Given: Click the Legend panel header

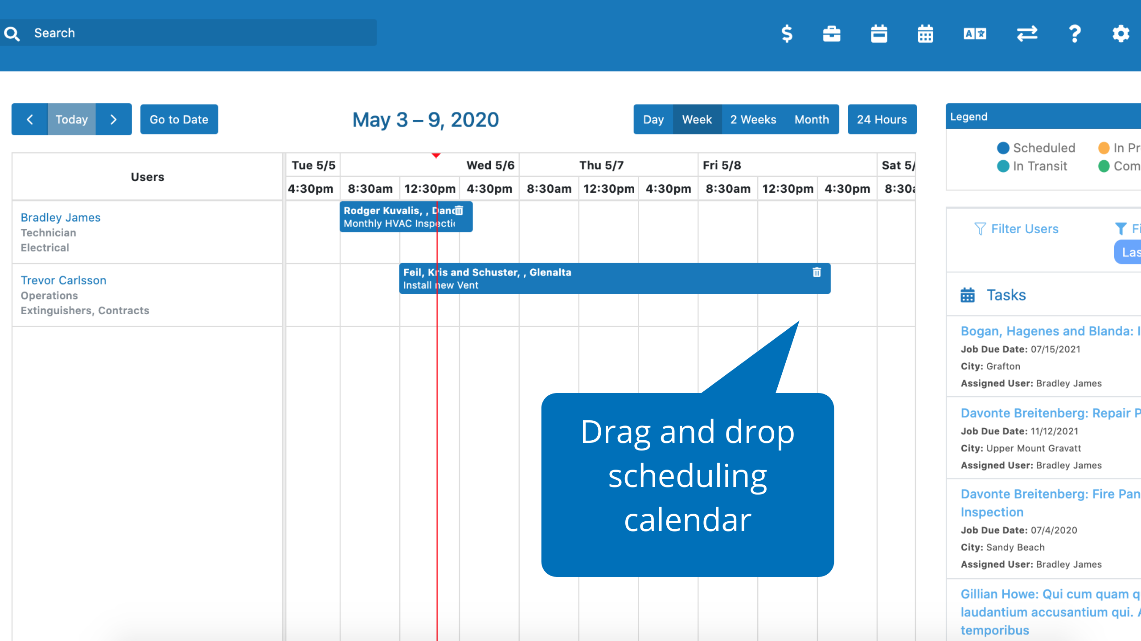Looking at the screenshot, I should [x=1043, y=117].
